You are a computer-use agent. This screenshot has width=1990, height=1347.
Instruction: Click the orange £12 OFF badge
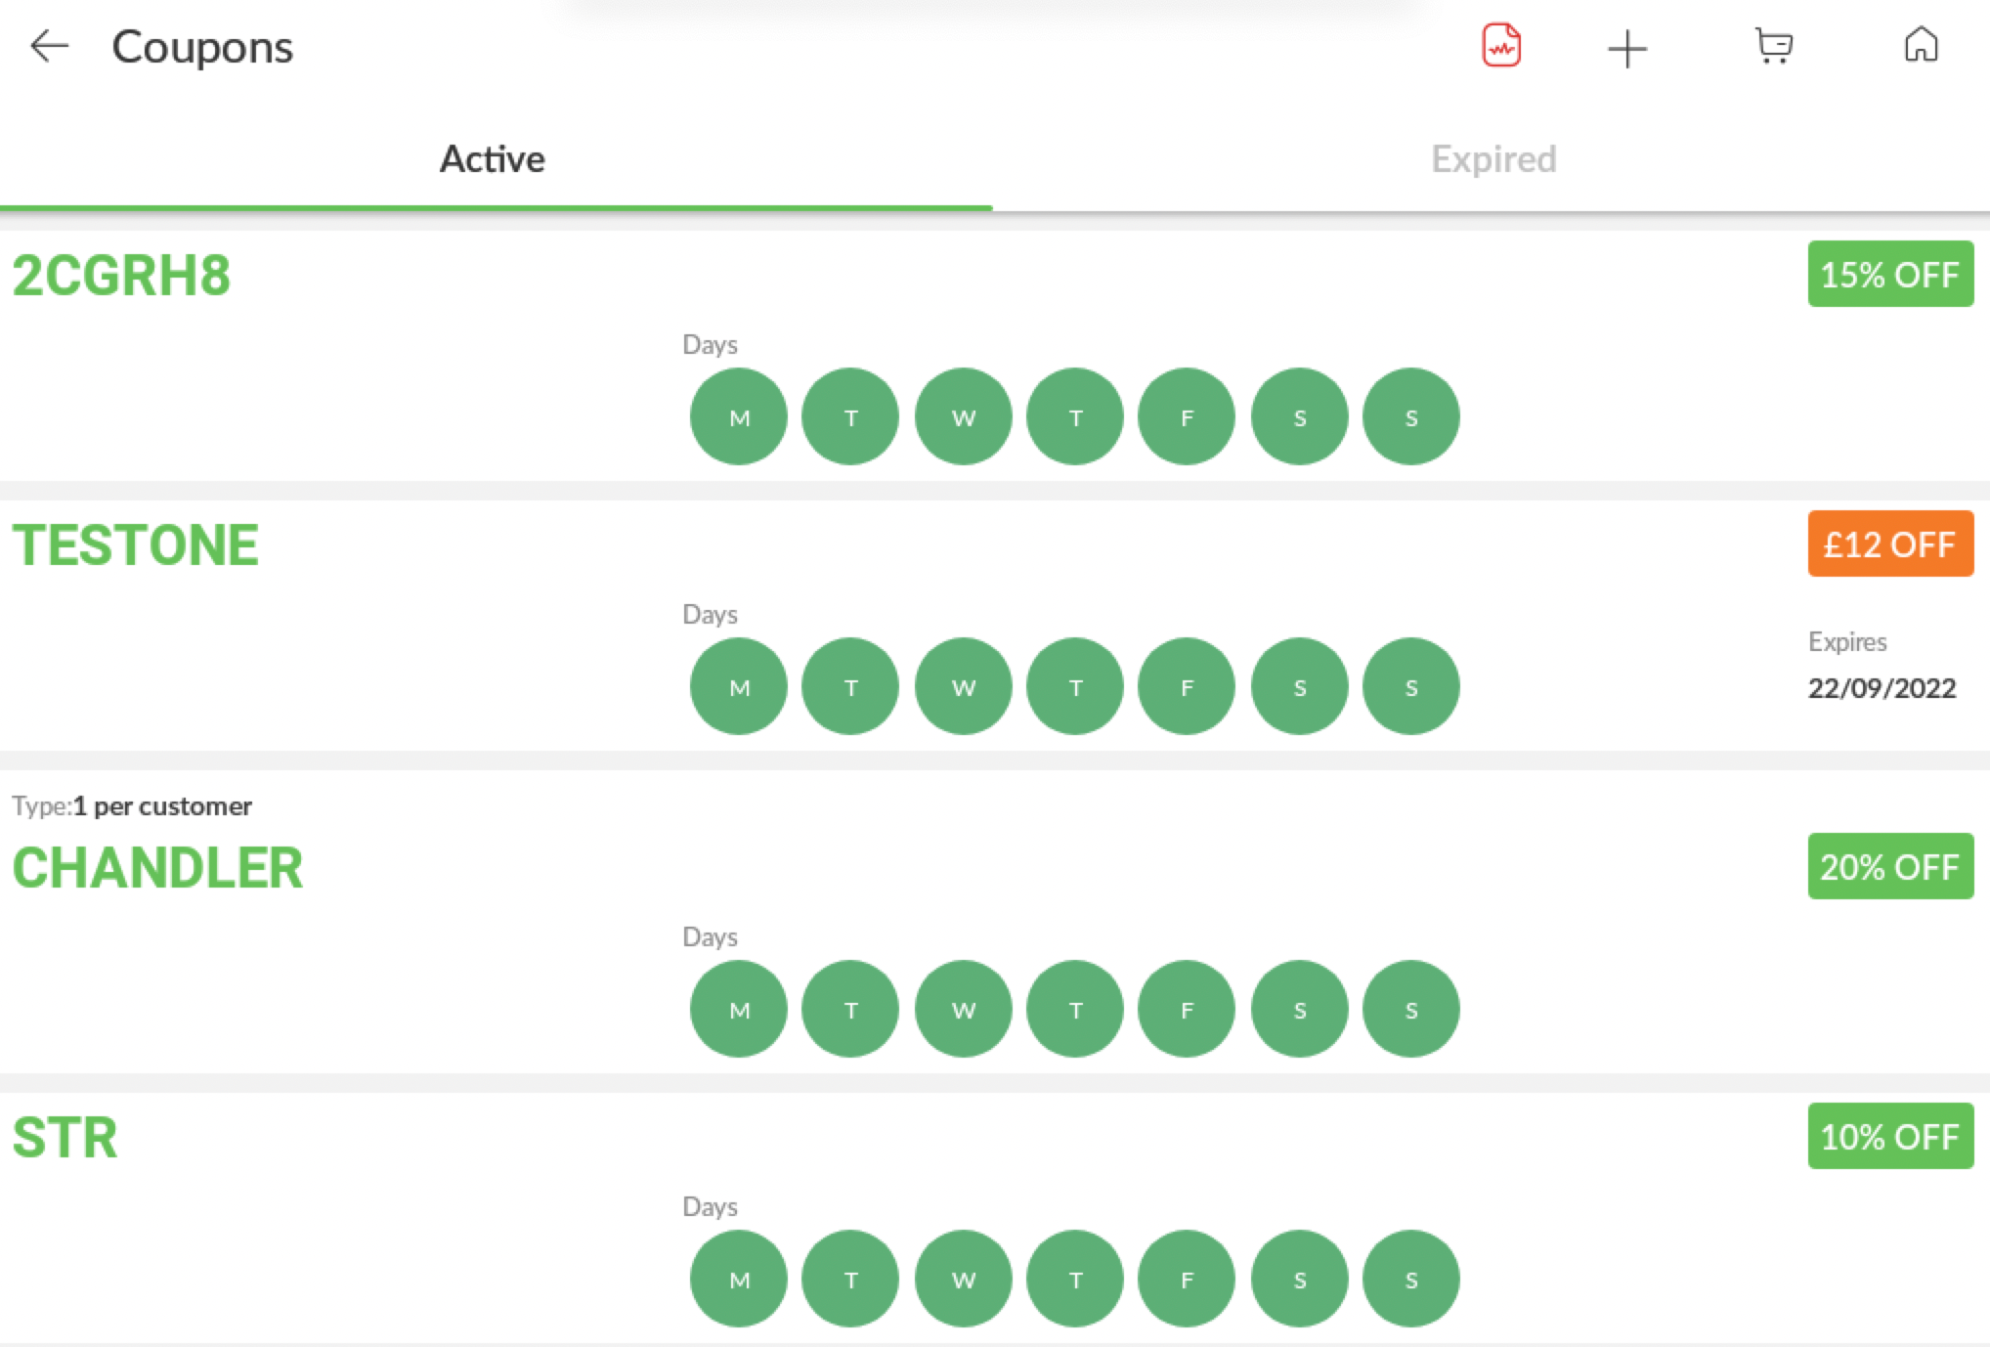[1890, 544]
